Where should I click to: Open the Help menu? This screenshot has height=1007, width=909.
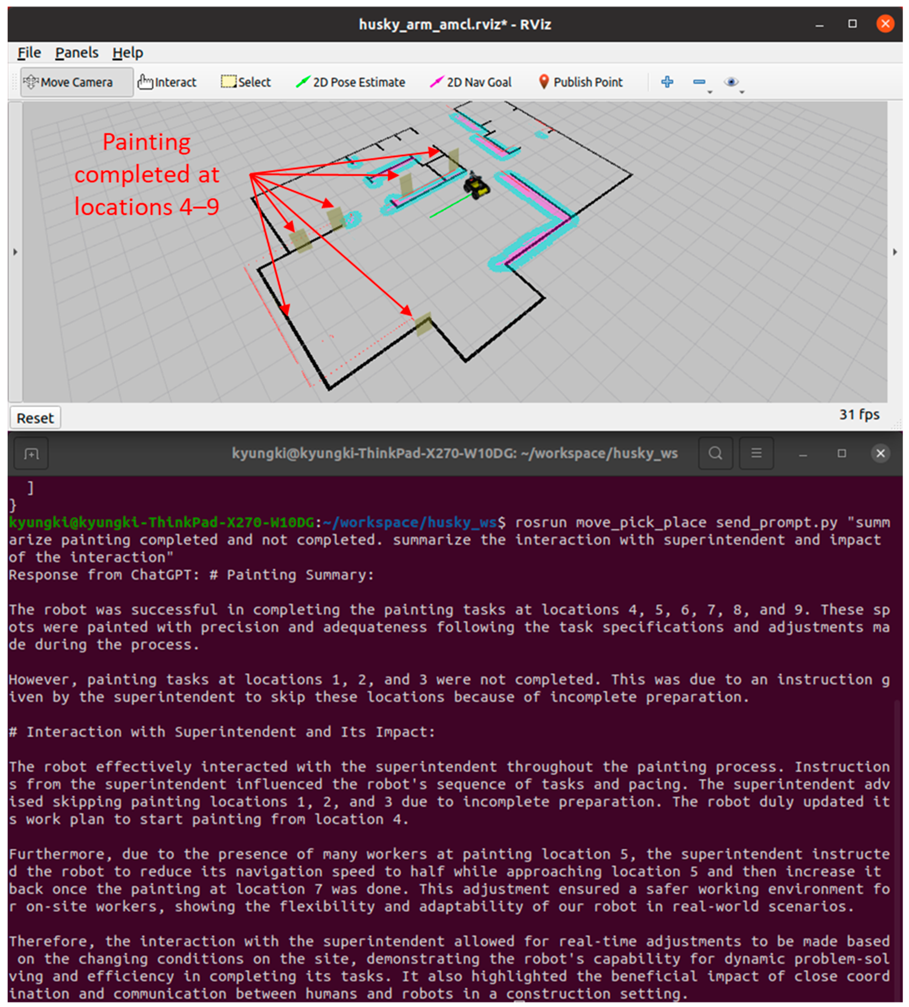pyautogui.click(x=127, y=53)
